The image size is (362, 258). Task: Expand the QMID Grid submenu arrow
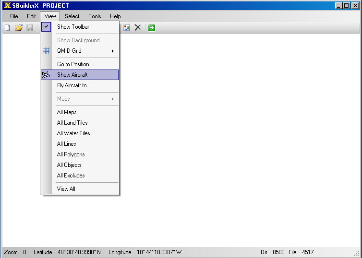[x=113, y=51]
